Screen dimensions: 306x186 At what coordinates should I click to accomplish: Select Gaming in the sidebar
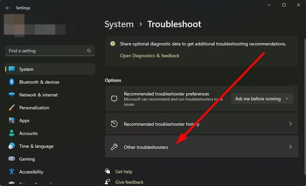[x=50, y=159]
